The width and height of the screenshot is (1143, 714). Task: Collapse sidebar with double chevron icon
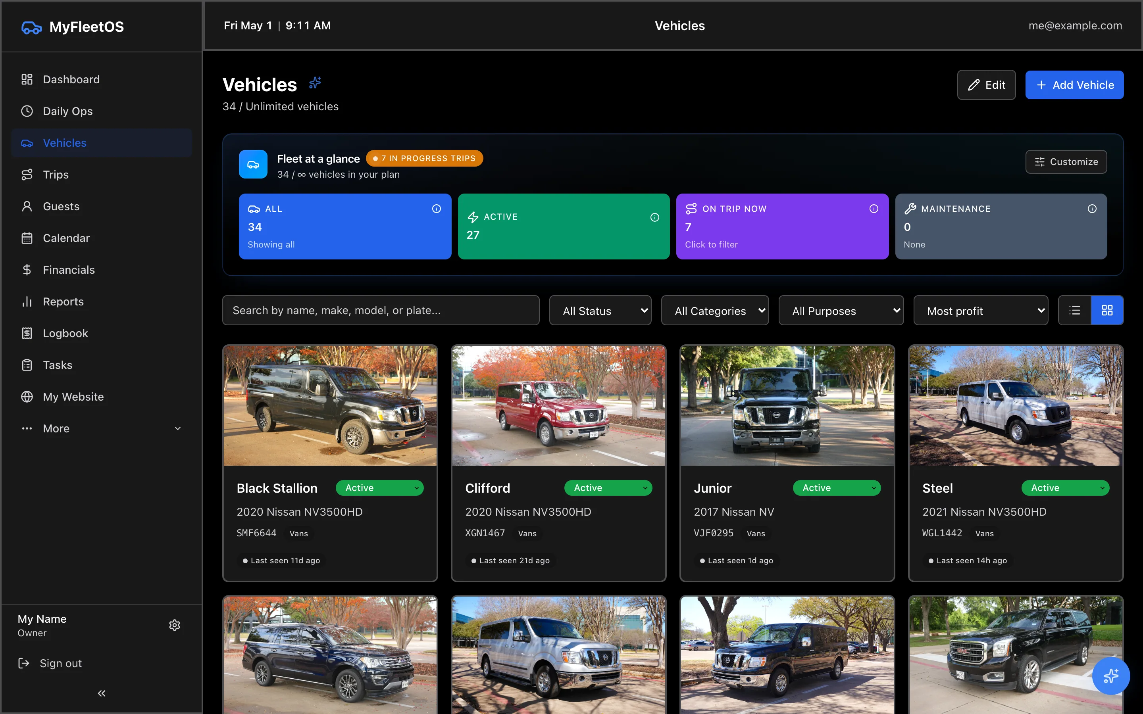(102, 693)
